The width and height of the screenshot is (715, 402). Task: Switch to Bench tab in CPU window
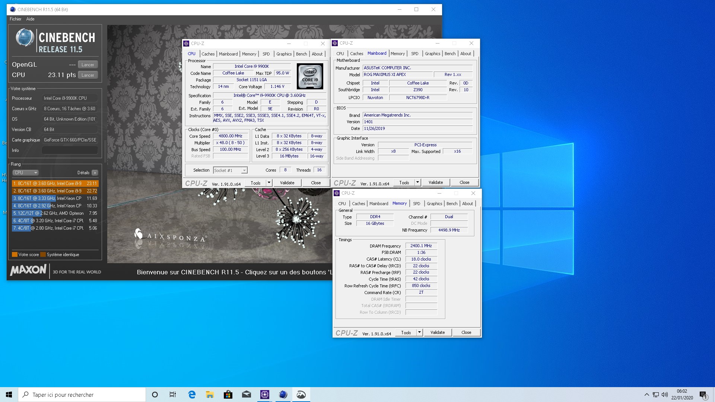(x=302, y=54)
